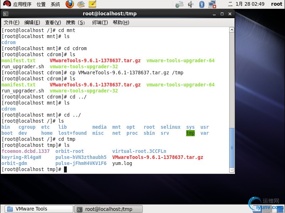
Task: Click the sbin directory name
Action: click(149, 133)
